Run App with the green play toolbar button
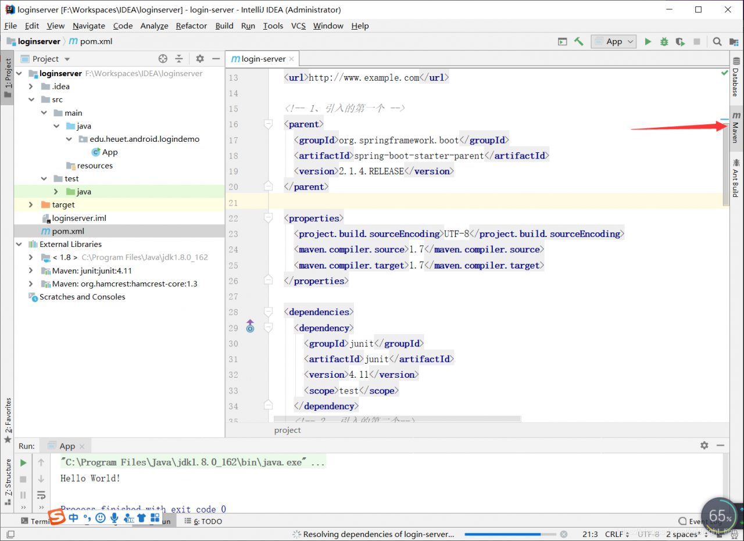Image resolution: width=744 pixels, height=541 pixels. click(x=648, y=41)
